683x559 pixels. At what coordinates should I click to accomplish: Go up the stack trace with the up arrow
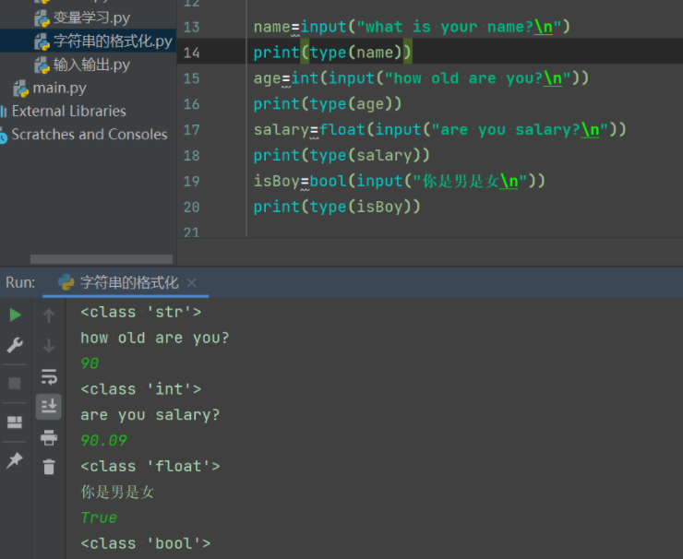49,315
